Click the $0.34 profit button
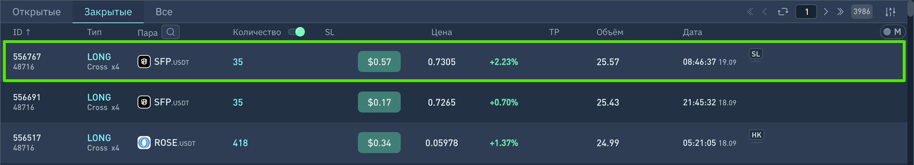This screenshot has height=165, width=914. (x=379, y=143)
